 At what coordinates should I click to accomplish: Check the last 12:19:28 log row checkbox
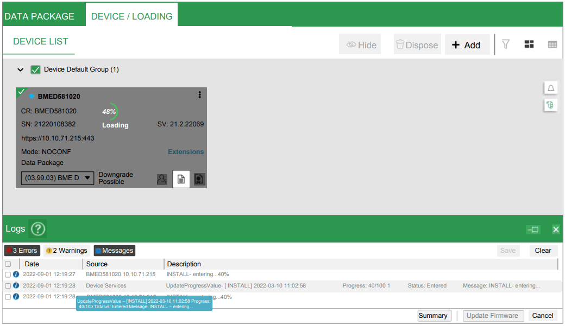pos(8,297)
